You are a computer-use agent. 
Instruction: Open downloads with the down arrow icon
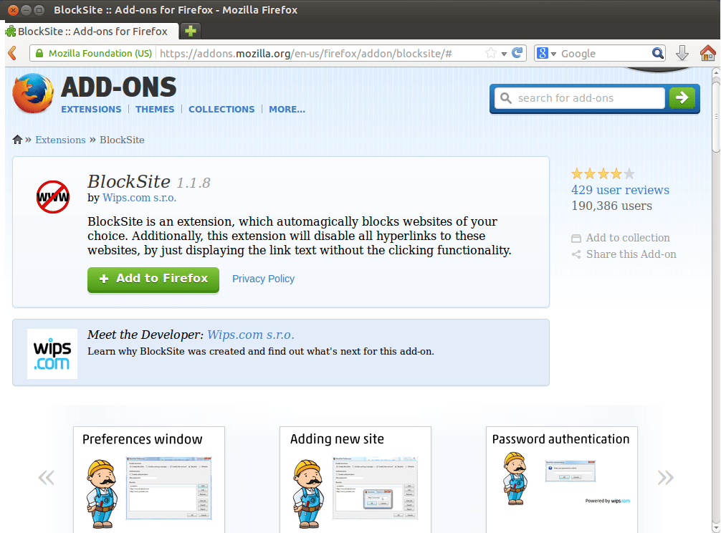pyautogui.click(x=682, y=53)
